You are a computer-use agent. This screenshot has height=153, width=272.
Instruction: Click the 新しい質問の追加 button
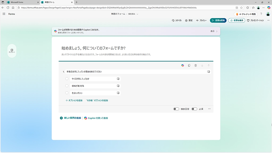coord(70,118)
